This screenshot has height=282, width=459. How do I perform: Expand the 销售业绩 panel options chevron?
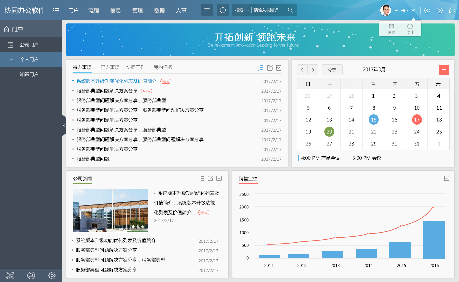click(447, 178)
